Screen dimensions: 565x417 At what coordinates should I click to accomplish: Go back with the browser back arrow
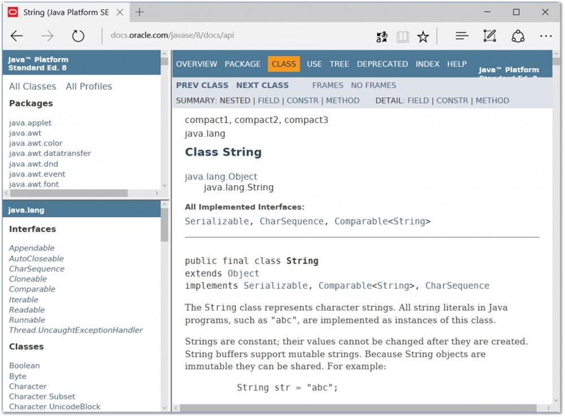[16, 36]
